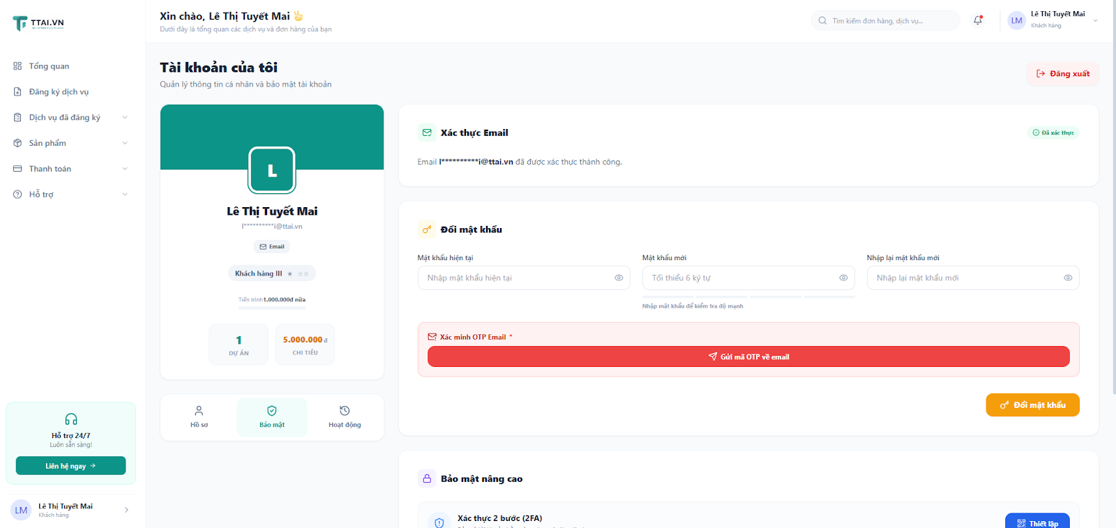Viewport: 1116px width, 528px height.
Task: Click the Email badge under profile name
Action: pyautogui.click(x=272, y=247)
